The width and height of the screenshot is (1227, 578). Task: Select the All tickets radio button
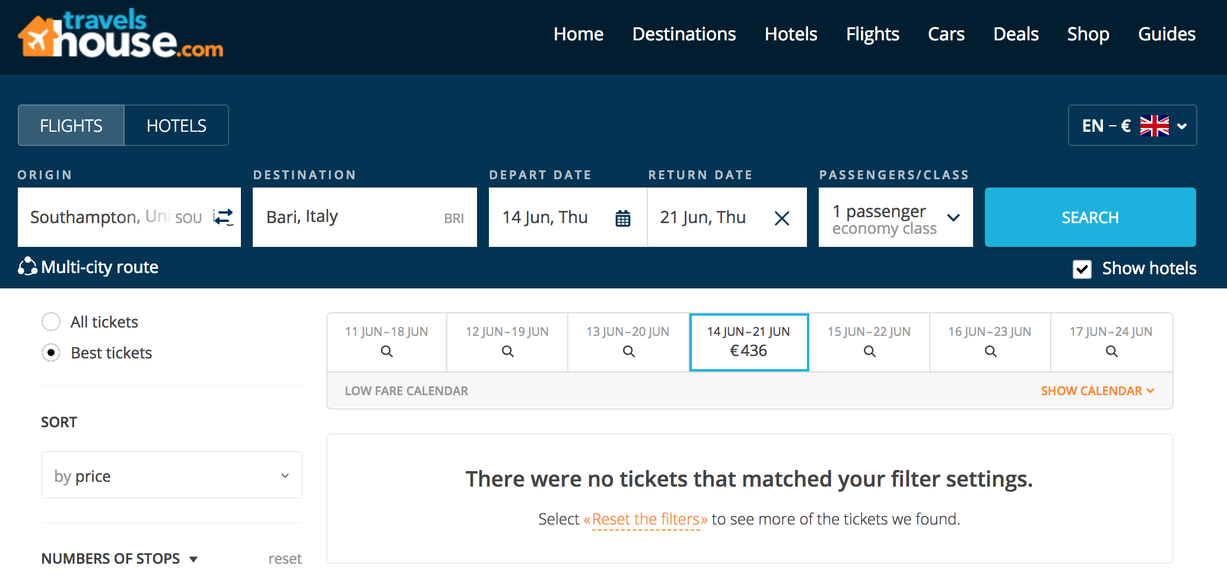click(51, 322)
